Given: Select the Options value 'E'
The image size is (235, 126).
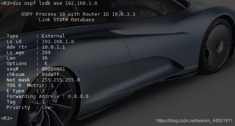Looking at the screenshot, I should point(46,63).
